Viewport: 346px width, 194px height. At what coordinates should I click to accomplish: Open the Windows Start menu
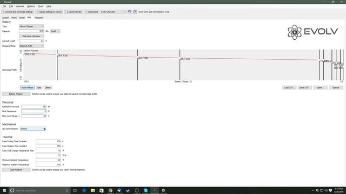pyautogui.click(x=4, y=190)
